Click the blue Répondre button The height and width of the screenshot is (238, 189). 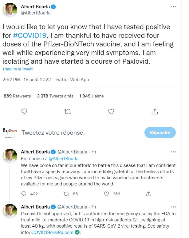tap(160, 133)
